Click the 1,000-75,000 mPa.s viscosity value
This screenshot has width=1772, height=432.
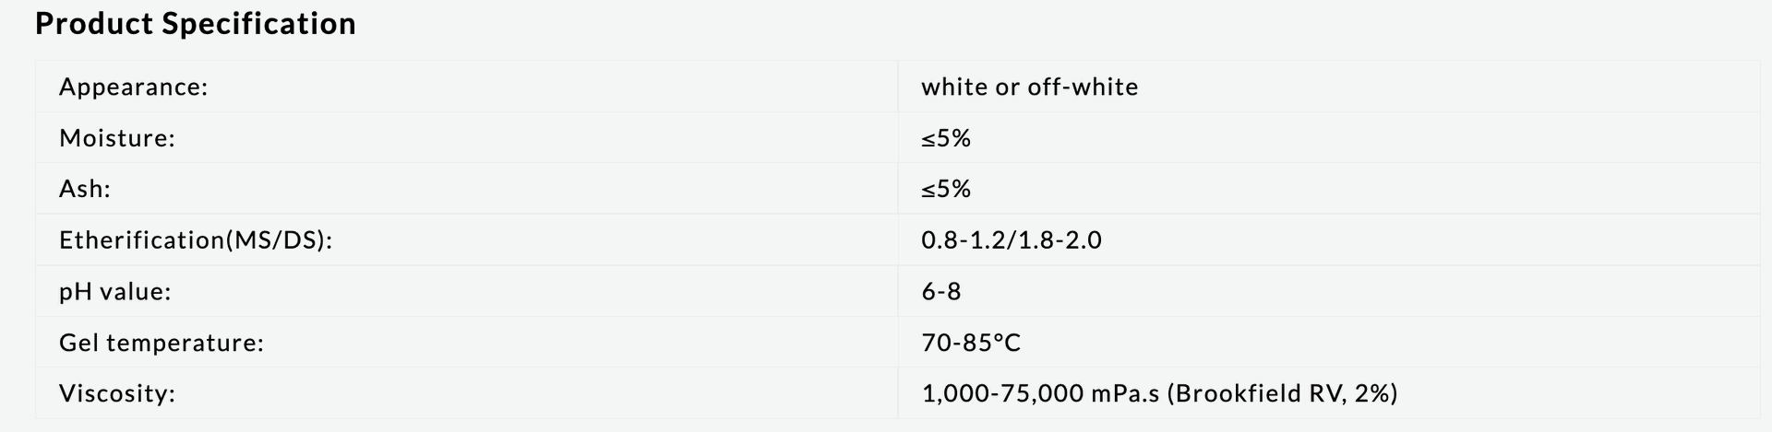tap(1040, 393)
